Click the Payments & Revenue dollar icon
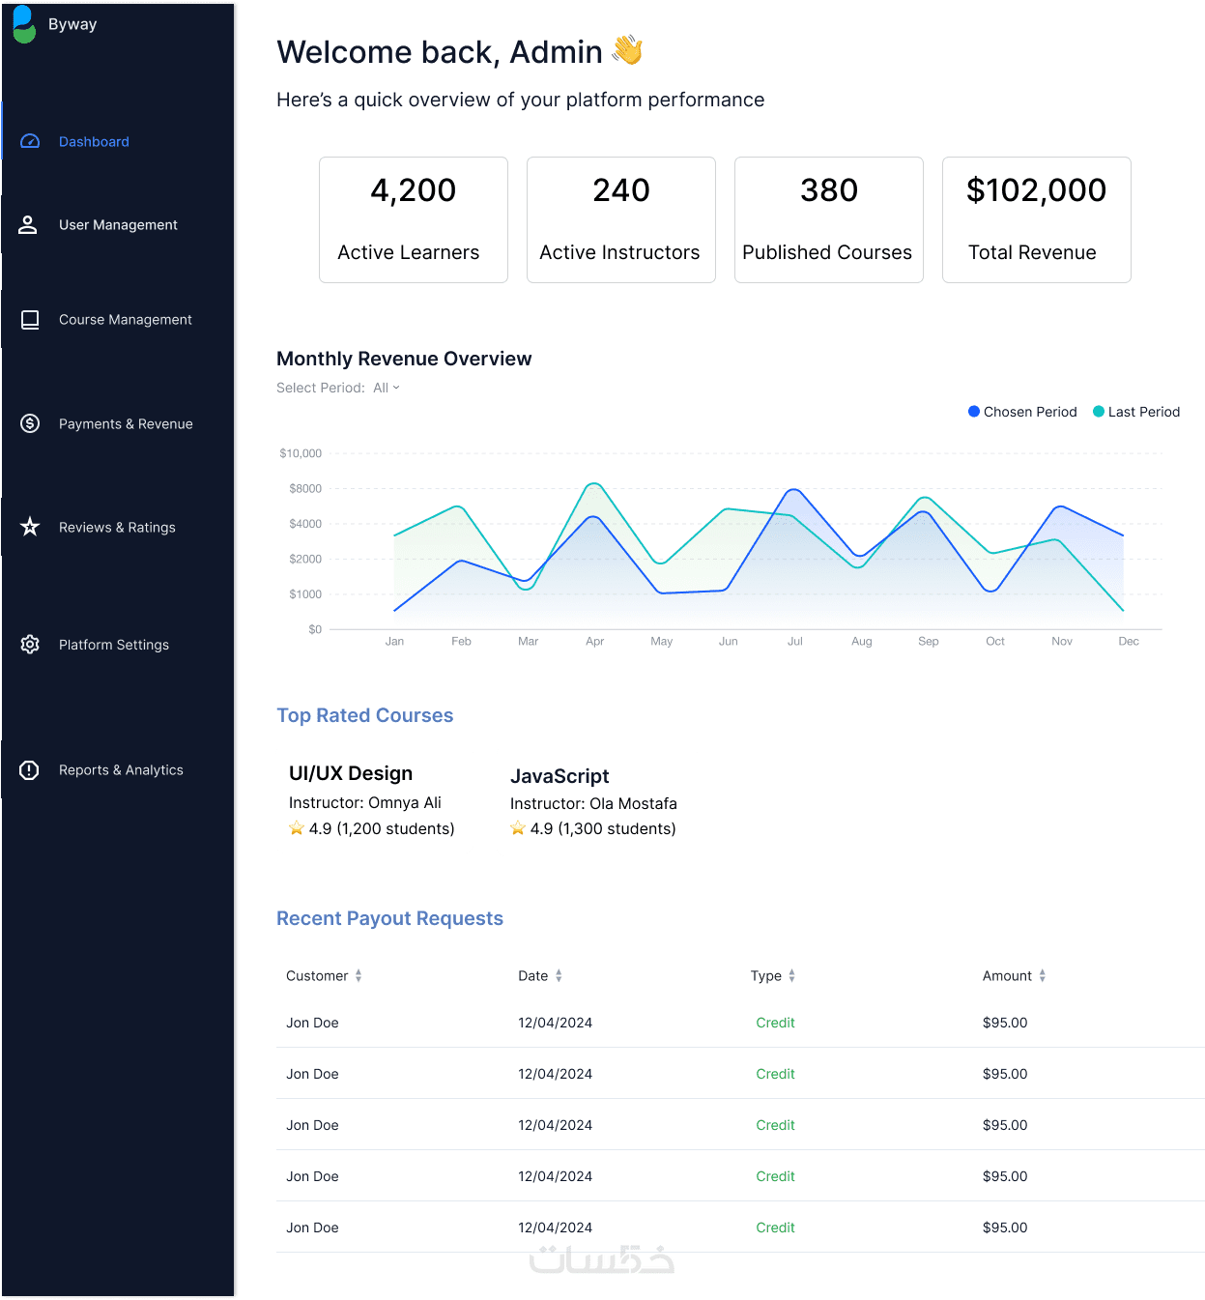This screenshot has width=1205, height=1300. 30,423
